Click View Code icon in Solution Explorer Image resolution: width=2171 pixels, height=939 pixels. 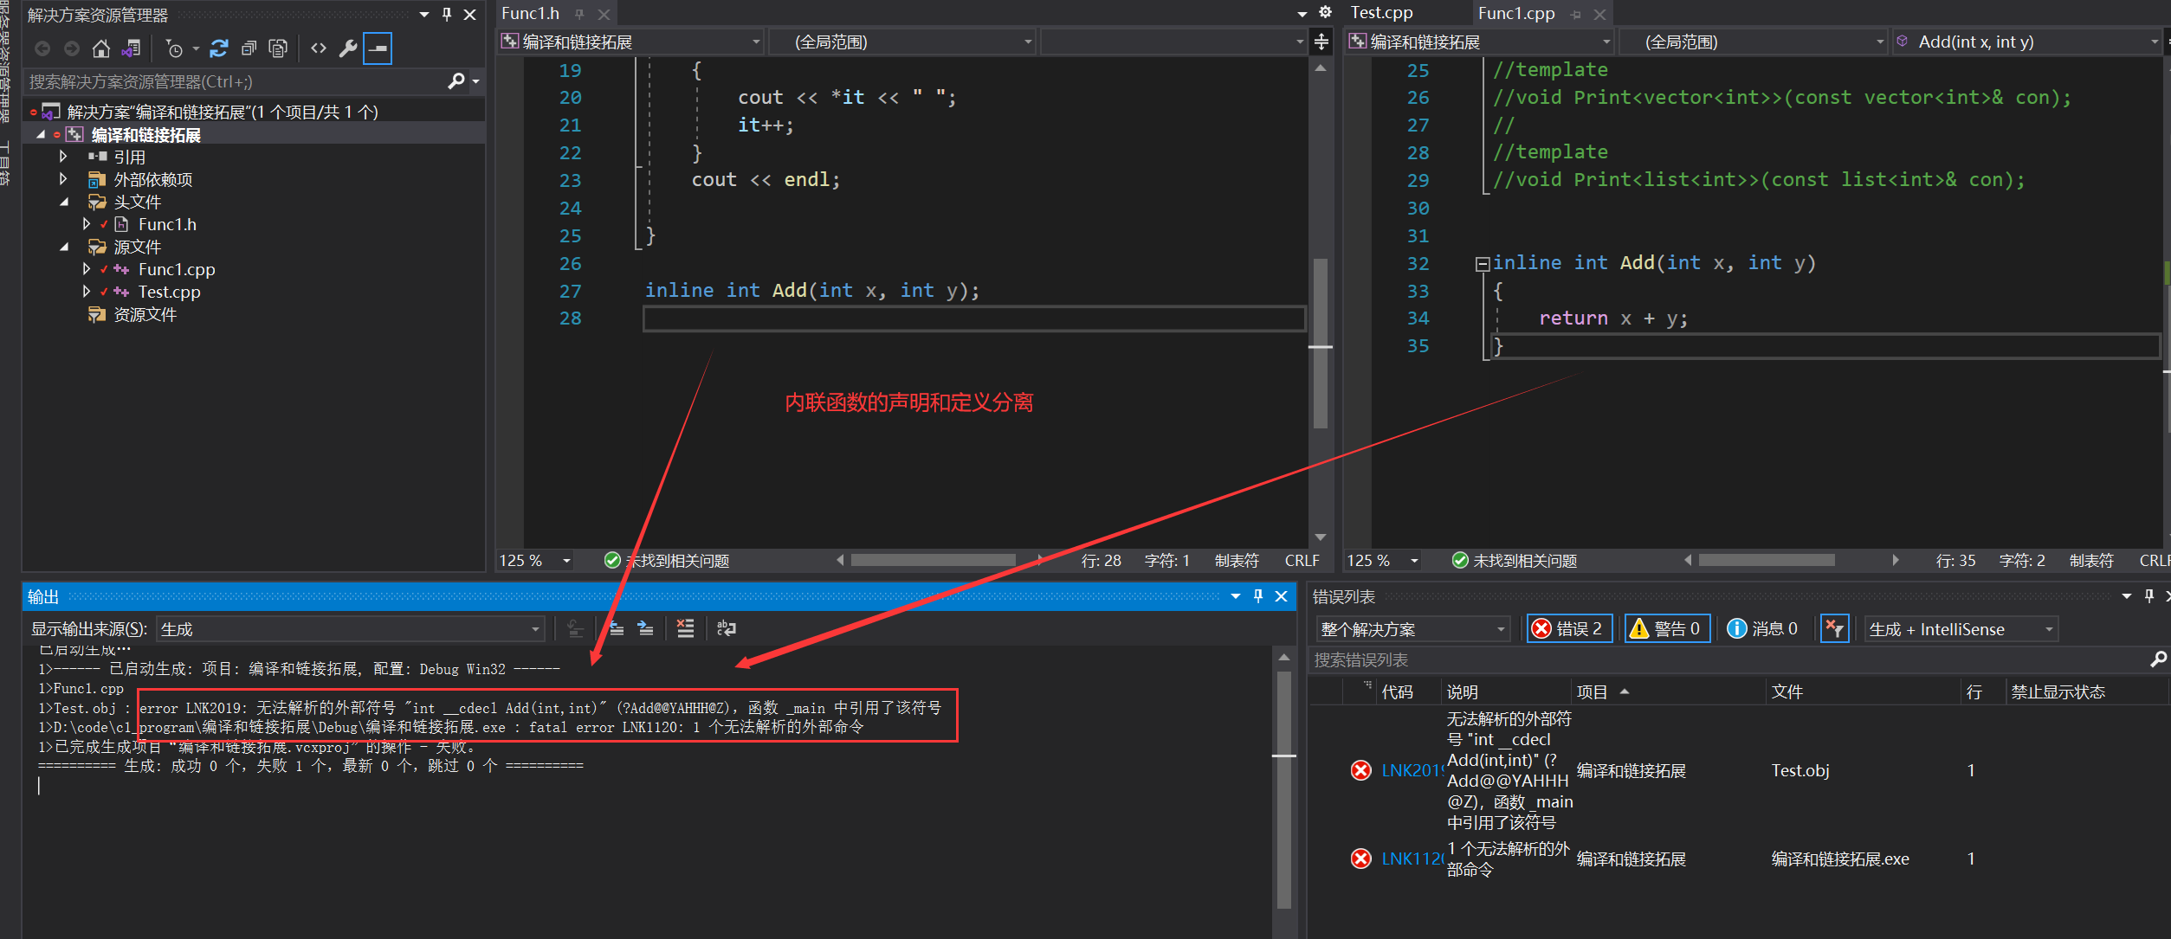[319, 48]
